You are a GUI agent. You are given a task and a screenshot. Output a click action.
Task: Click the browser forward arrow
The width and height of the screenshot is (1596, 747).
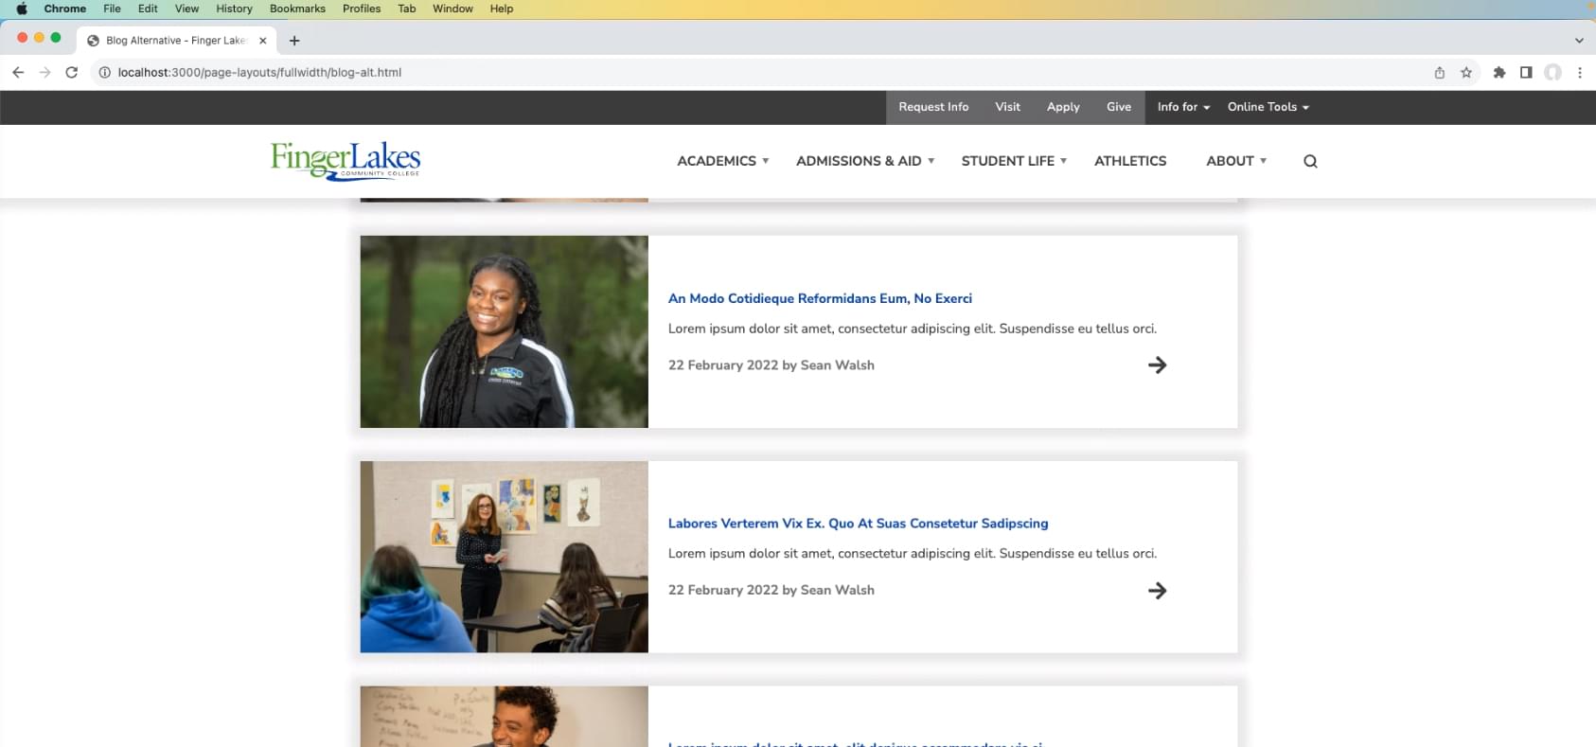click(x=44, y=72)
